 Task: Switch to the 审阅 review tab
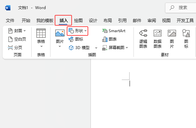[x=152, y=20]
